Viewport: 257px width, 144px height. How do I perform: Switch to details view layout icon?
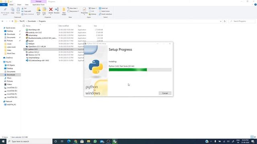[x=252, y=137]
